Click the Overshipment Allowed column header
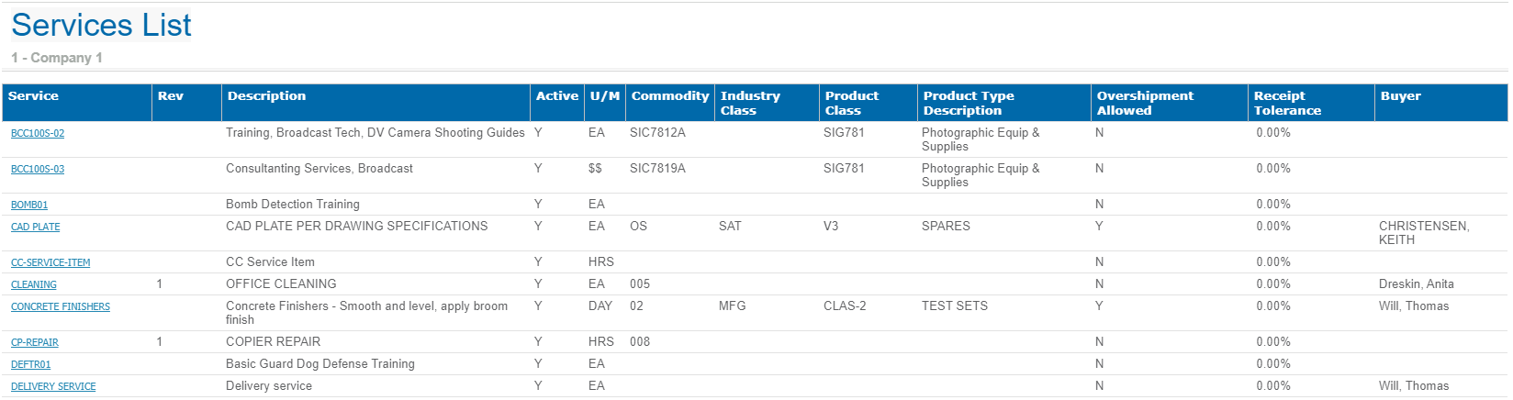This screenshot has width=1513, height=400. (1145, 103)
